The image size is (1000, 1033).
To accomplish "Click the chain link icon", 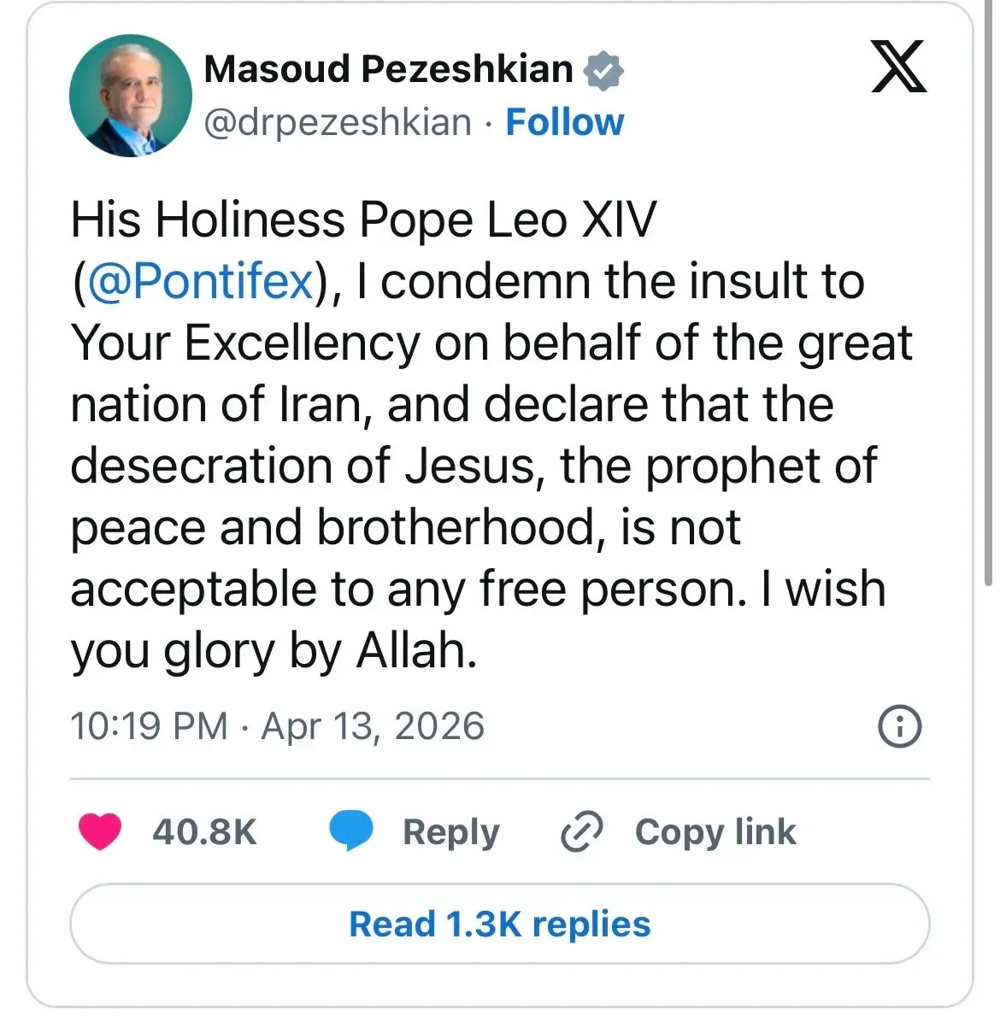I will click(582, 832).
